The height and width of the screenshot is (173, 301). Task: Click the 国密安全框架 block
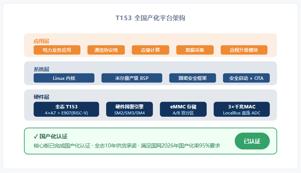(193, 78)
